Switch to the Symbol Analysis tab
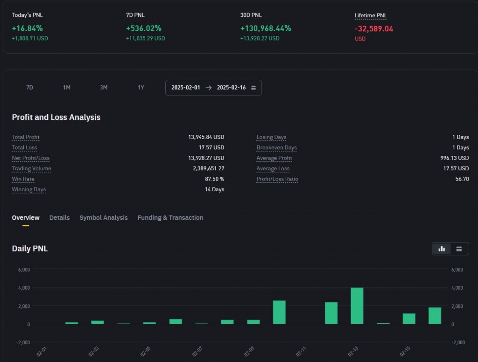Viewport: 478px width, 362px height. point(103,218)
